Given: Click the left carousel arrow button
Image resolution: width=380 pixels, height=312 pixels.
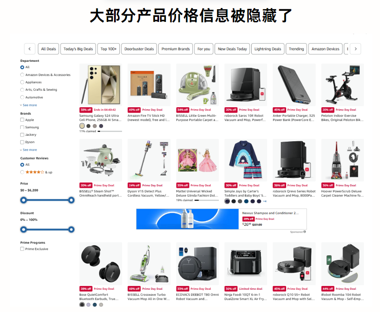Looking at the screenshot, I should pos(29,49).
